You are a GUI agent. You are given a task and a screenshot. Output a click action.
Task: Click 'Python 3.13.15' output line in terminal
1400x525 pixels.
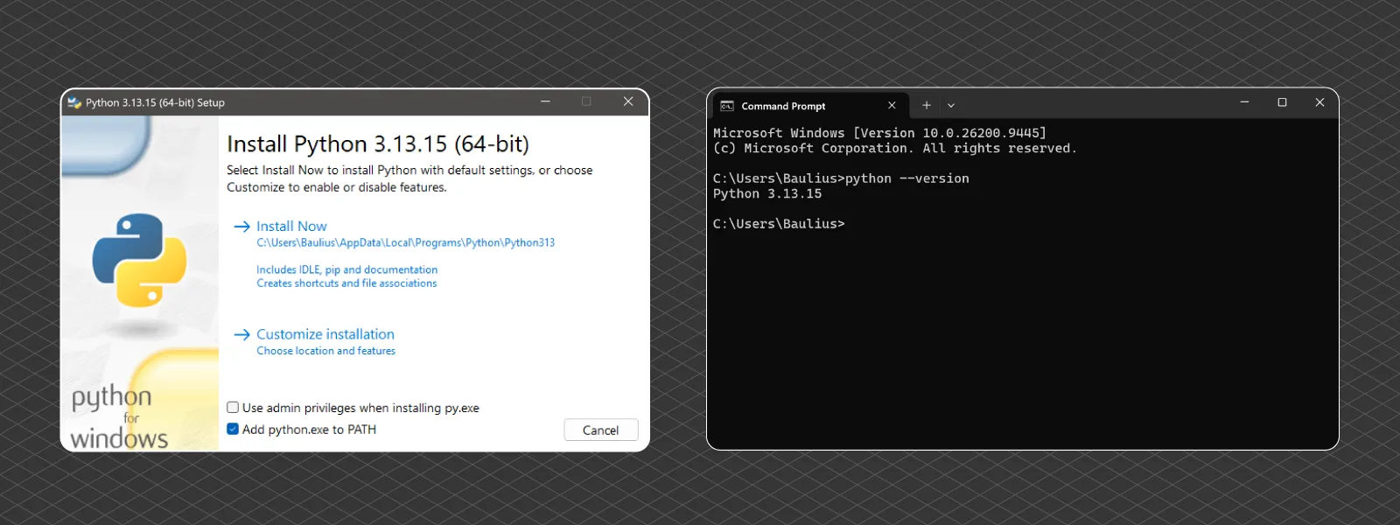tap(767, 194)
